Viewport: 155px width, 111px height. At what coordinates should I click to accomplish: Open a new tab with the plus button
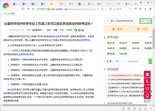pyautogui.click(x=136, y=4)
